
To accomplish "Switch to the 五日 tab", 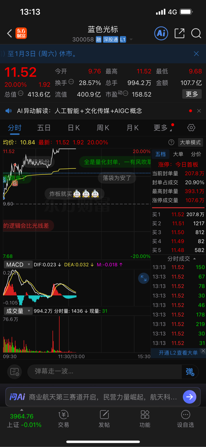I will pyautogui.click(x=44, y=127).
